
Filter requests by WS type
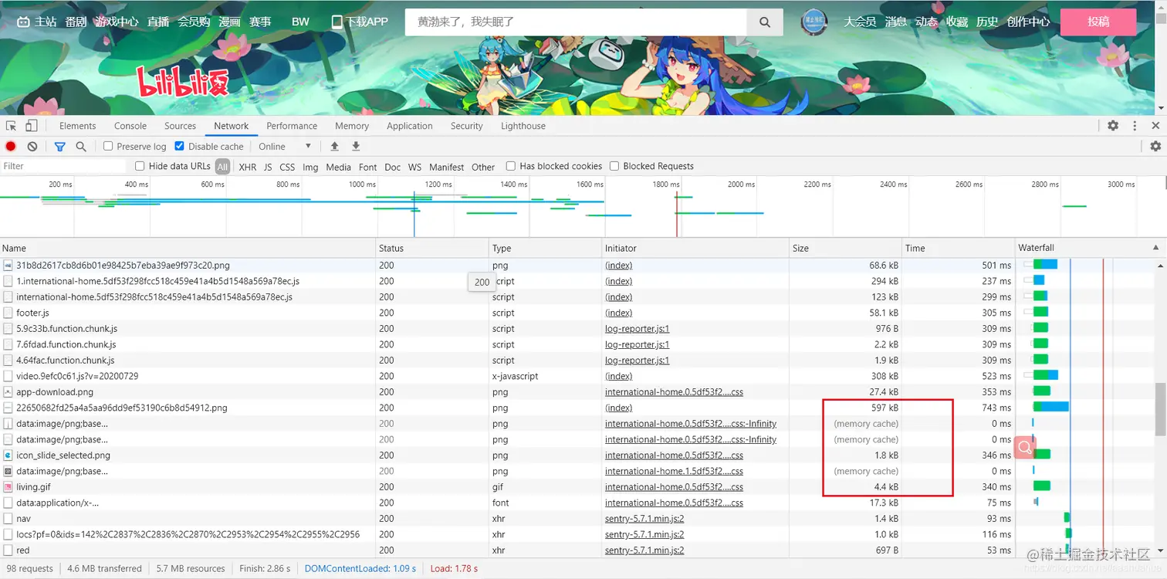(415, 167)
